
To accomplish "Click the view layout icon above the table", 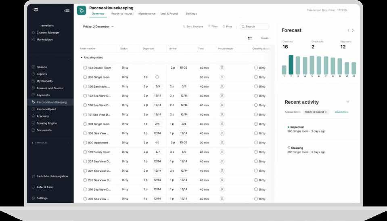I will coord(250,38).
